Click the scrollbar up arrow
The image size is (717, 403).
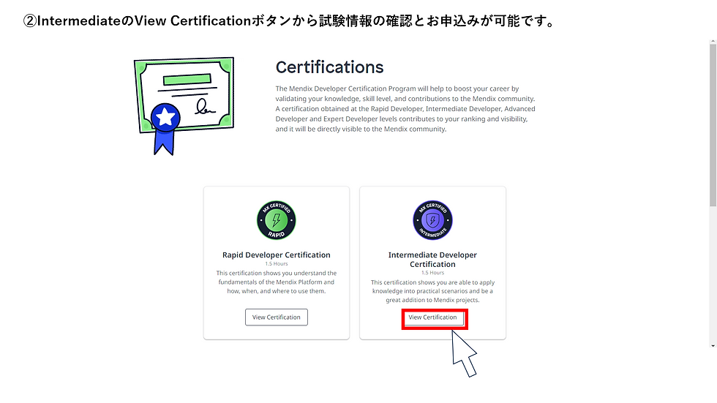[x=713, y=42]
